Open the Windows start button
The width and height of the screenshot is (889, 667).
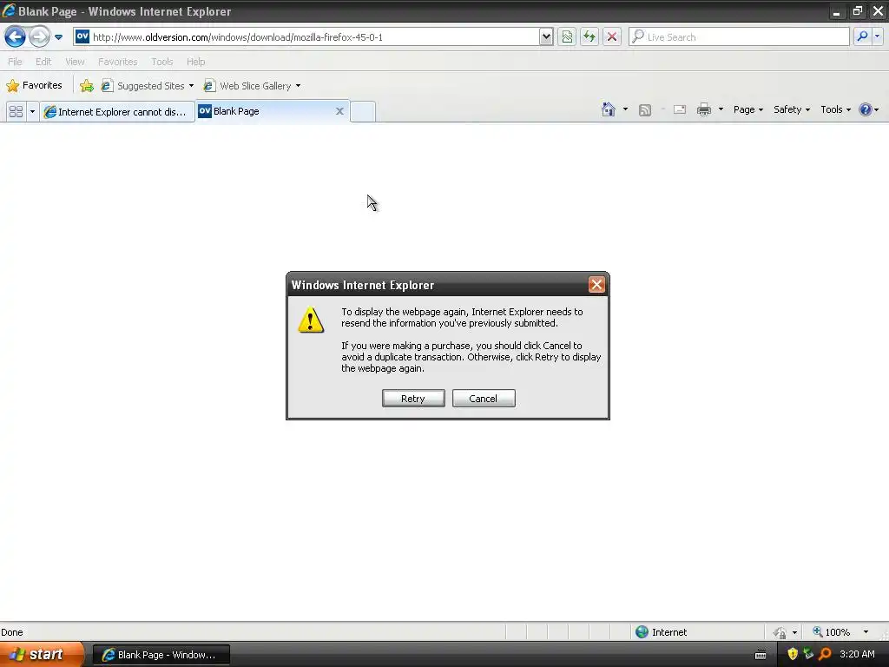(42, 654)
